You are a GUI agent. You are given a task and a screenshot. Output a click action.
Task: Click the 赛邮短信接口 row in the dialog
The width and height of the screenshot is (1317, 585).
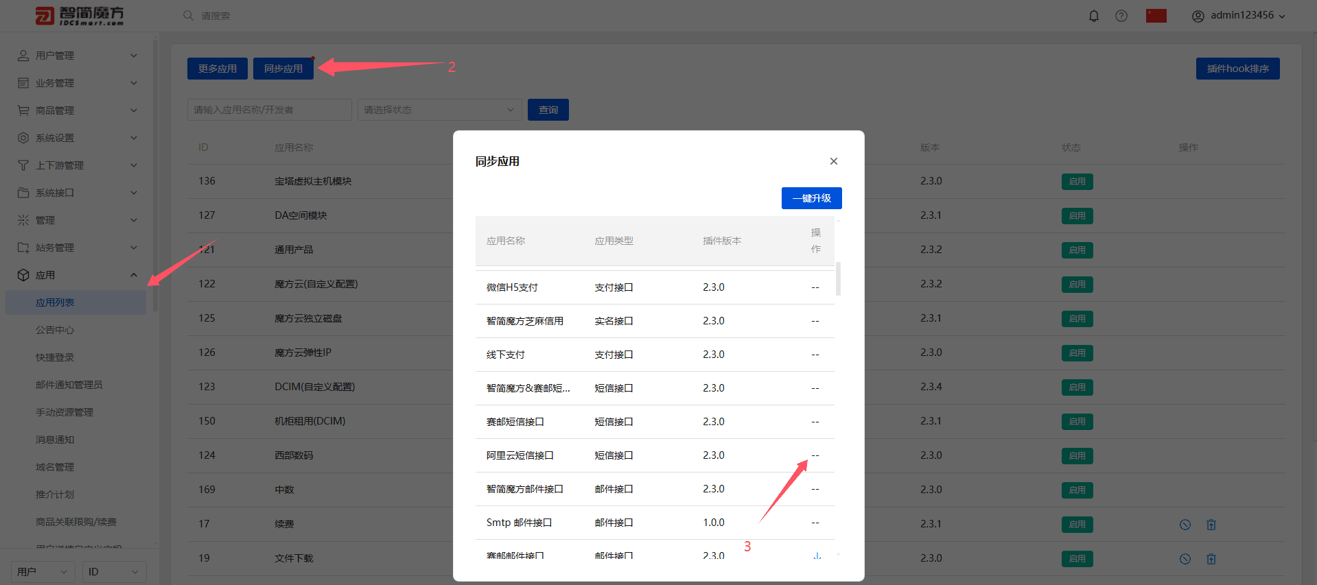(655, 422)
